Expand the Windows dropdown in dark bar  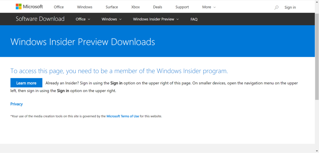[x=112, y=19]
